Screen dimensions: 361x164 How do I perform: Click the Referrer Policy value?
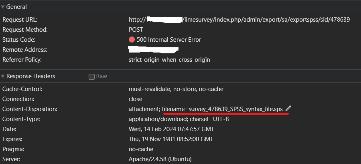tap(169, 60)
